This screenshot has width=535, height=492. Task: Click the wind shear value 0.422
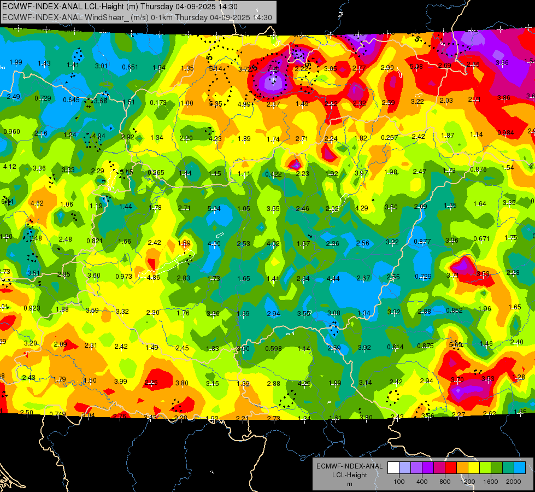click(x=273, y=174)
